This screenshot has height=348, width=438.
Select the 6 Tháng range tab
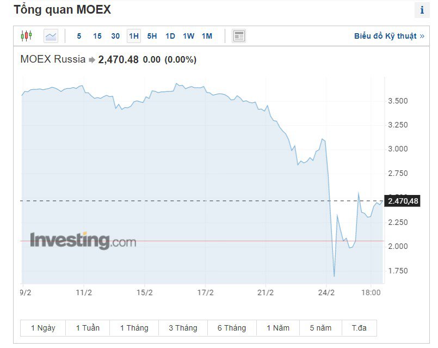[x=231, y=328]
